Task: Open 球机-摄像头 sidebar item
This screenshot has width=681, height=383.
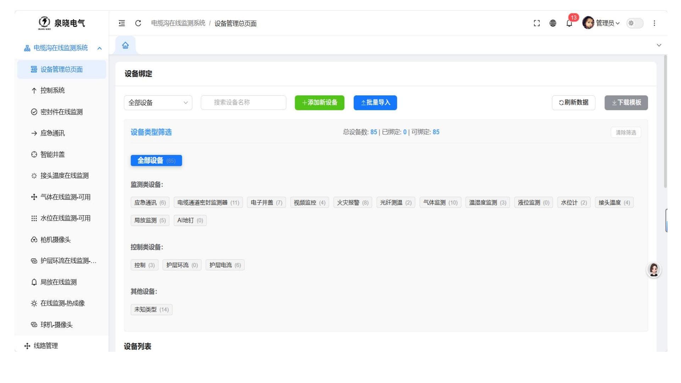Action: pos(62,324)
